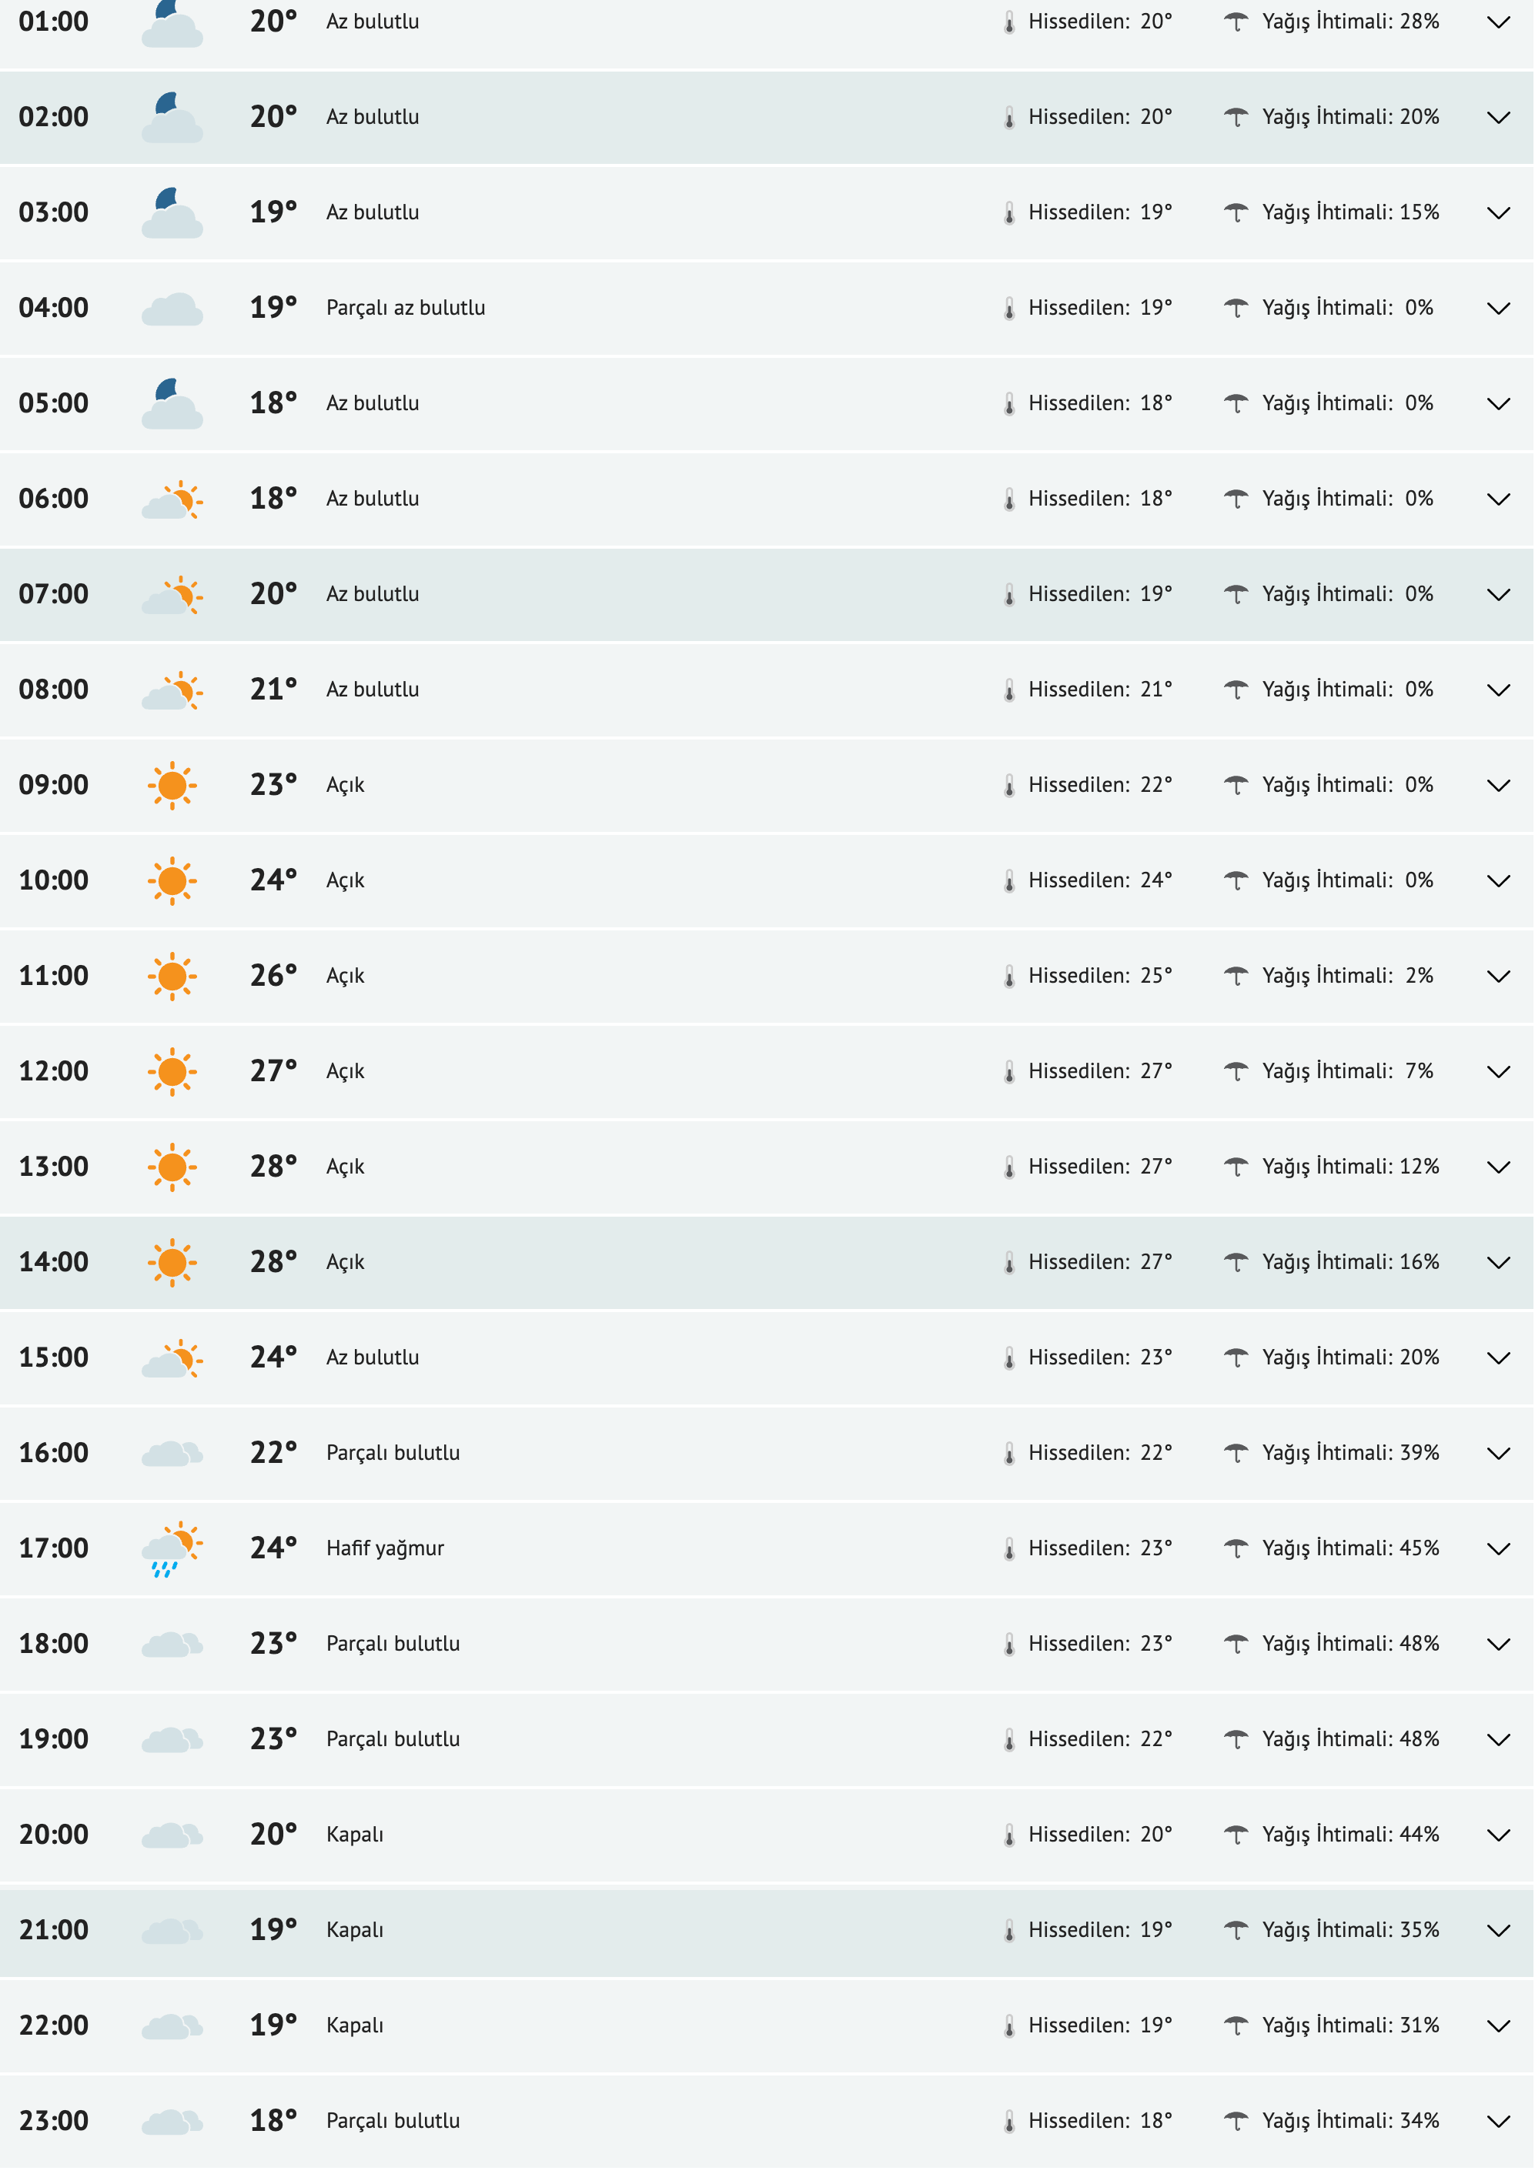
Task: Click "Parçalı az bulutlu" at 04:00
Action: coord(406,308)
